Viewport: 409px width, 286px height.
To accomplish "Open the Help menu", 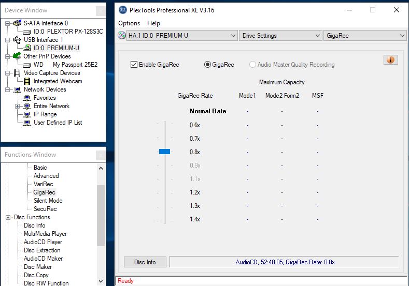I will (153, 23).
